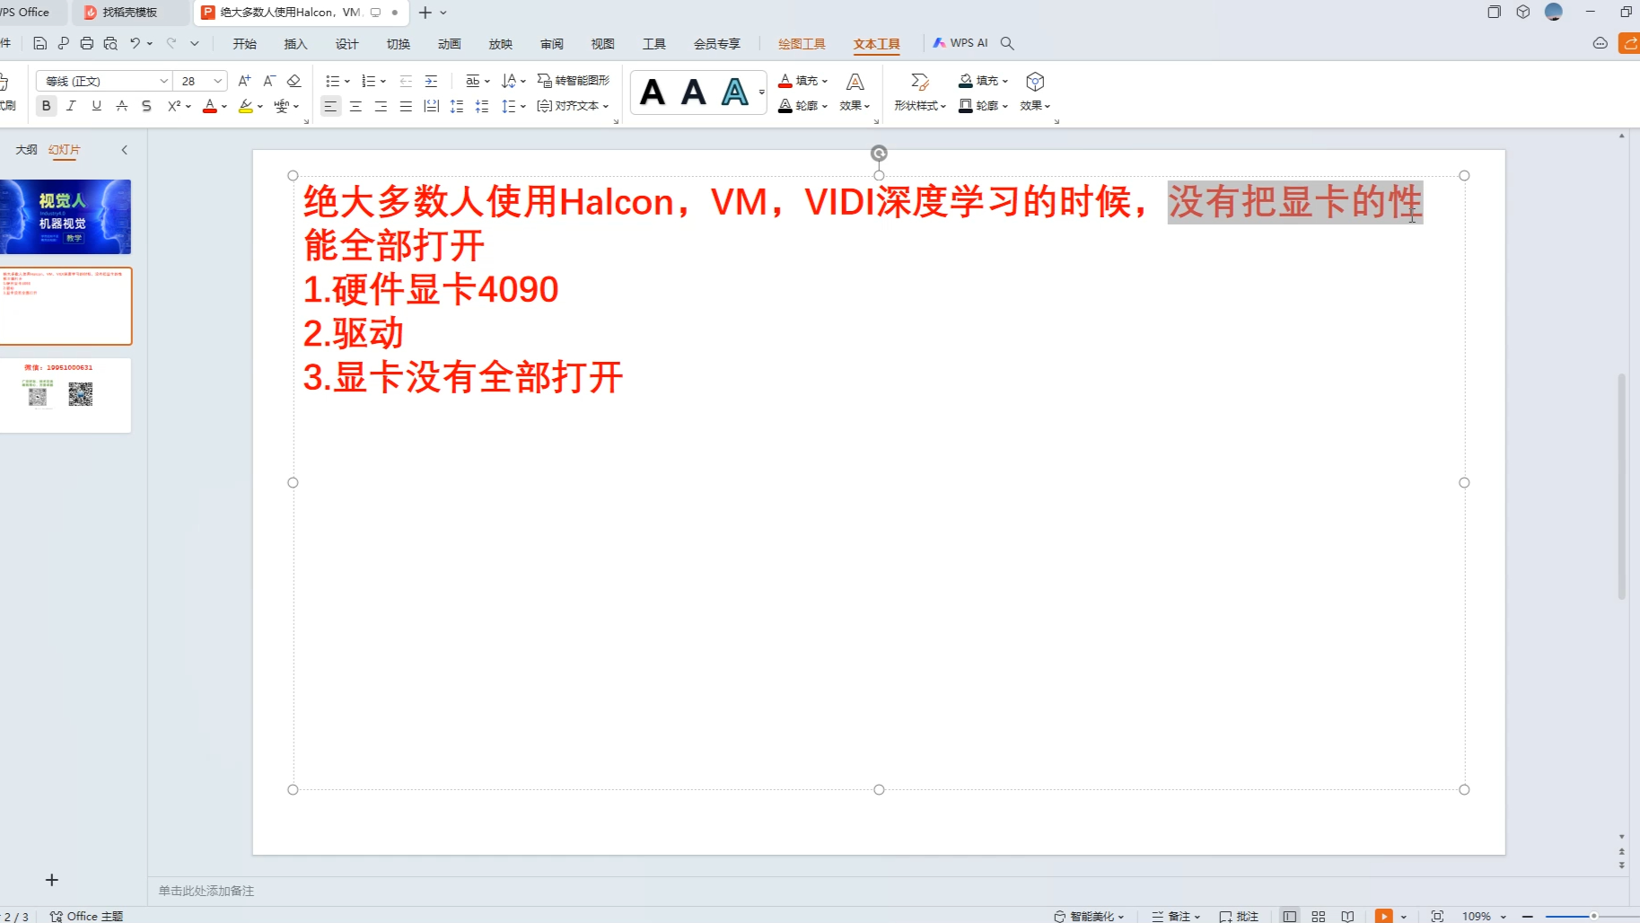Expand line spacing options
The width and height of the screenshot is (1640, 923).
point(523,106)
